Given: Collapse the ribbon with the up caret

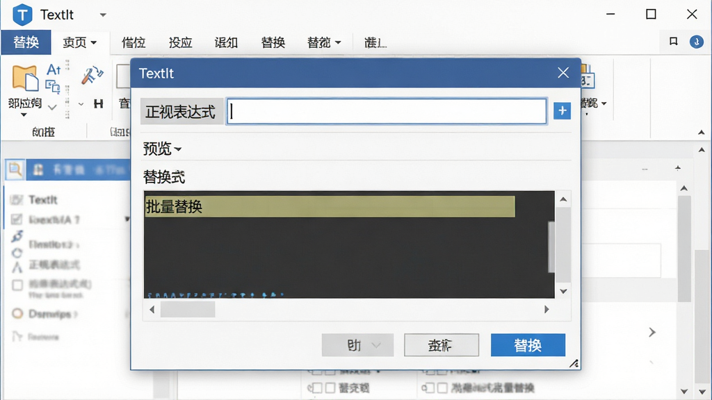Looking at the screenshot, I should tap(702, 133).
